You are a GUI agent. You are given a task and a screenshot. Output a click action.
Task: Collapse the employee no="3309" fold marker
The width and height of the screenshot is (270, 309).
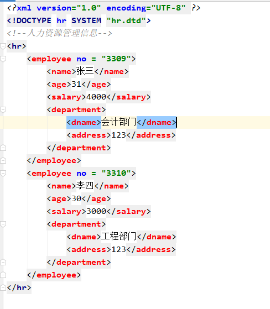click(x=3, y=59)
